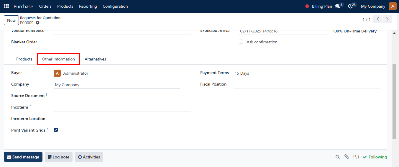This screenshot has height=167, width=399.
Task: Open the messages conversation icon
Action: [338, 6]
